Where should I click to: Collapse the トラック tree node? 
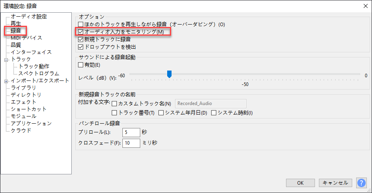pyautogui.click(x=6, y=59)
